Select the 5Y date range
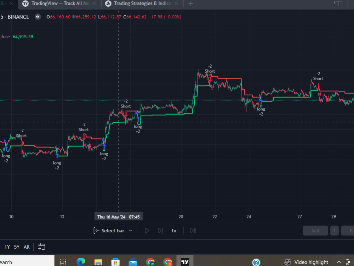 tap(16, 246)
